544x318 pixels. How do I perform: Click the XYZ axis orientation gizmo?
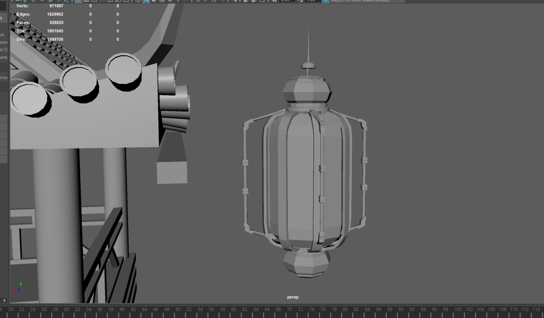(18, 288)
